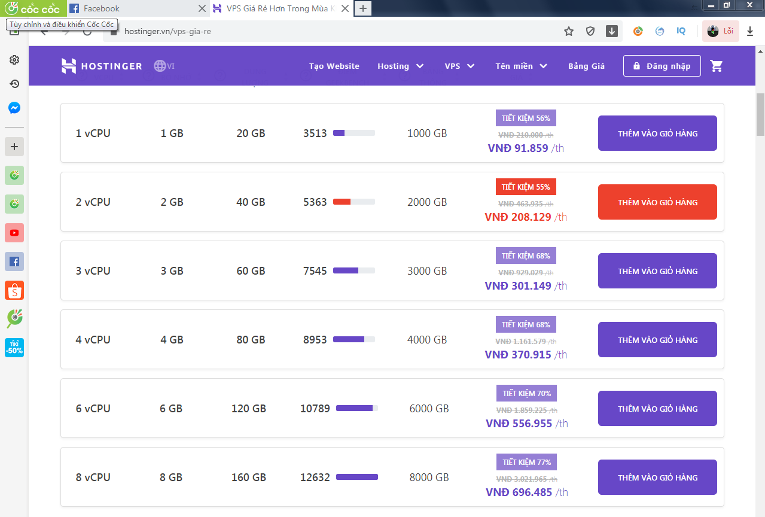Viewport: 765px width, 517px height.
Task: Add the 8 vCPU plan to cart
Action: tap(657, 478)
